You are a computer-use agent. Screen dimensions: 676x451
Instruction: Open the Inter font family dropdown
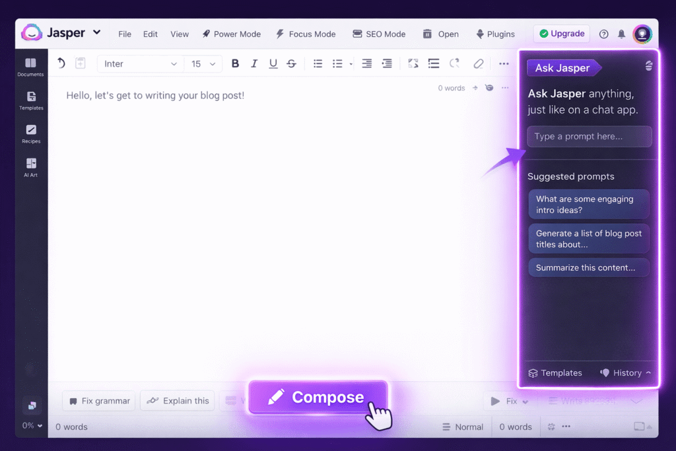pyautogui.click(x=139, y=63)
